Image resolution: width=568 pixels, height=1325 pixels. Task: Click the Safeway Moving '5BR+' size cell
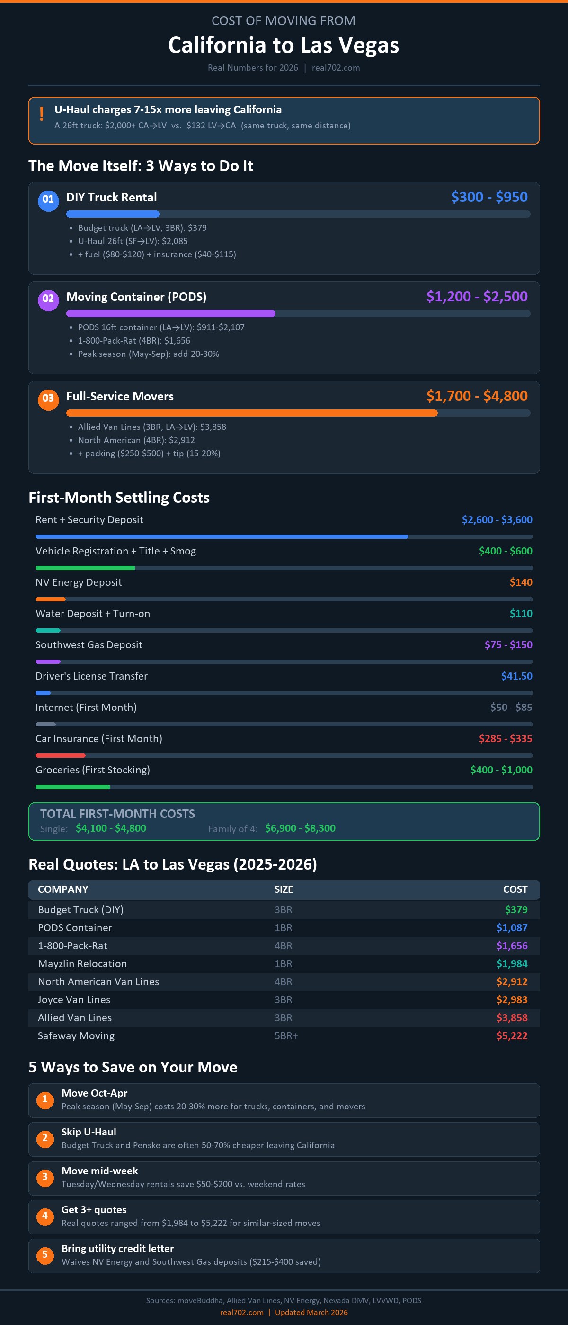click(286, 1036)
